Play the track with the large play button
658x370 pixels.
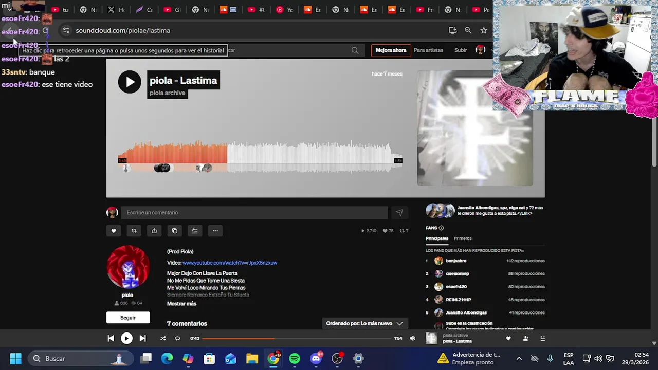coord(130,82)
